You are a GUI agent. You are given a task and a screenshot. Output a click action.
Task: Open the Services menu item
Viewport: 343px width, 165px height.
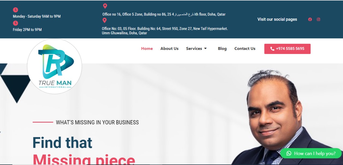pyautogui.click(x=194, y=49)
